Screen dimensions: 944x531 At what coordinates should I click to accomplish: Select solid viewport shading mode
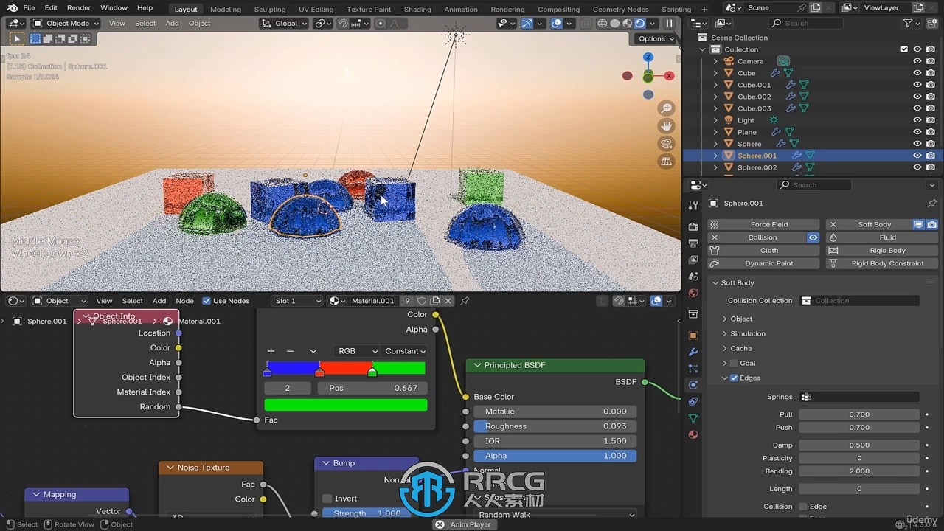coord(615,23)
